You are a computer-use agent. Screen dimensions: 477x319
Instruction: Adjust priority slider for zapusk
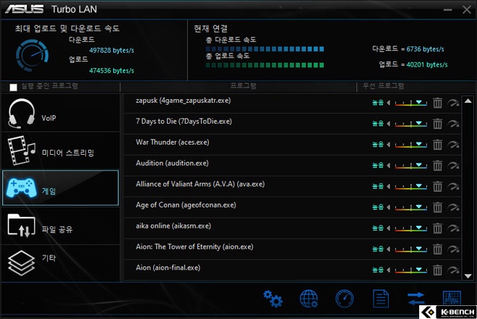click(x=411, y=103)
